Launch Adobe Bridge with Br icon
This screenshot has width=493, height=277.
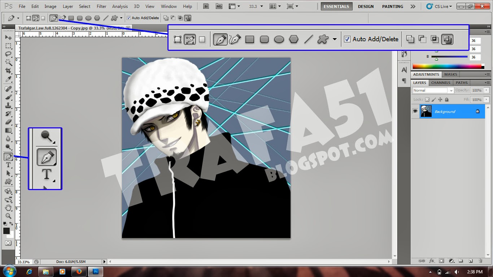[206, 6]
